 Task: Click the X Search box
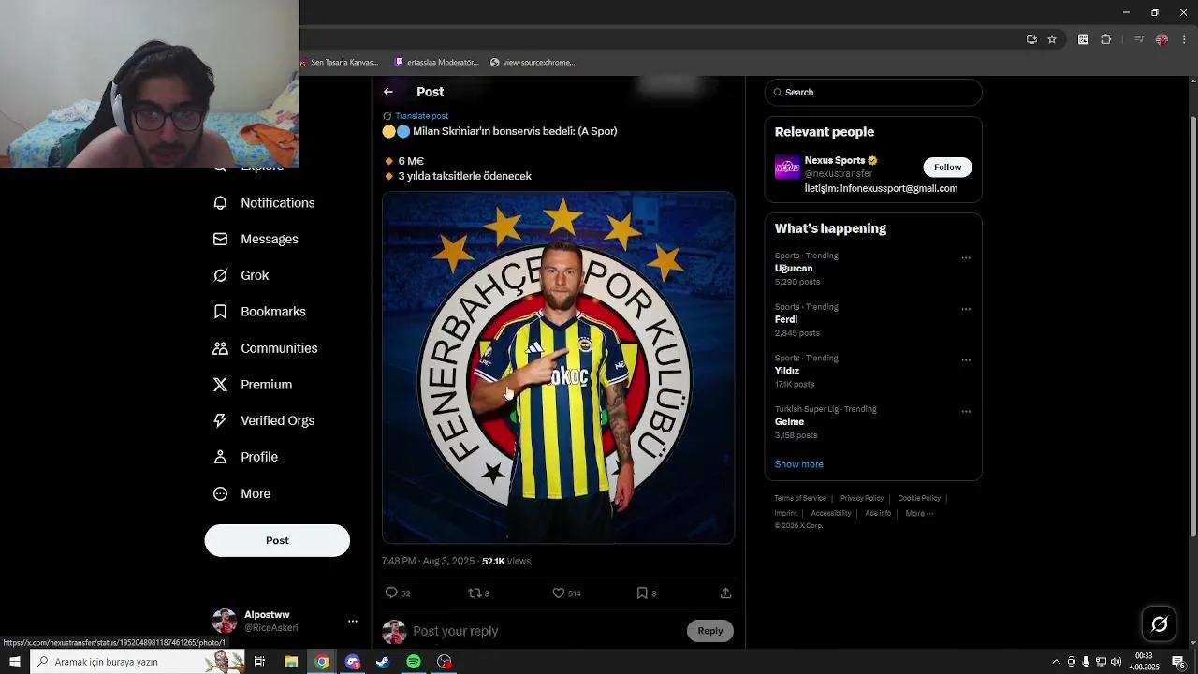point(873,92)
